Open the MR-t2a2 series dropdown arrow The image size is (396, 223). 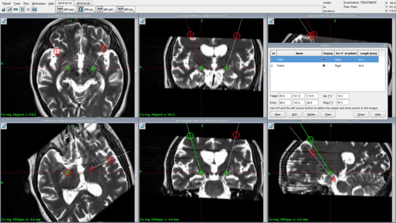(75, 11)
